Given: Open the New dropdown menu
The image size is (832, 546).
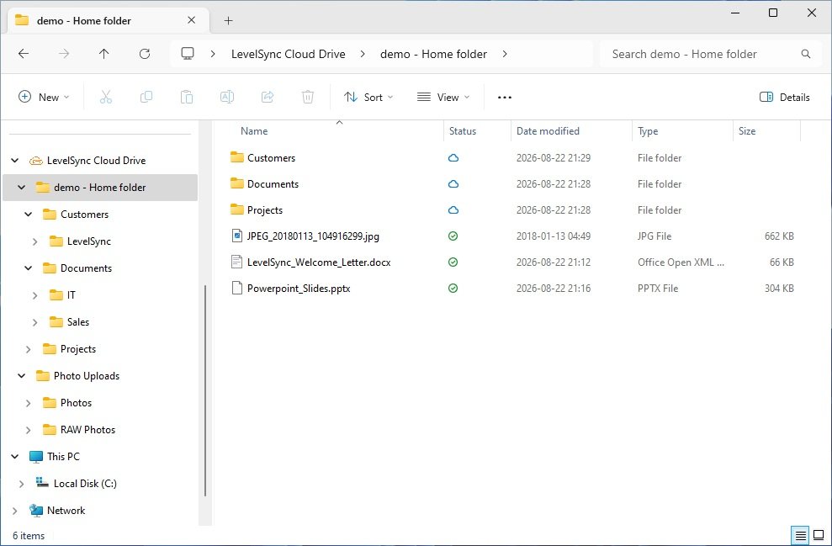Looking at the screenshot, I should (44, 97).
